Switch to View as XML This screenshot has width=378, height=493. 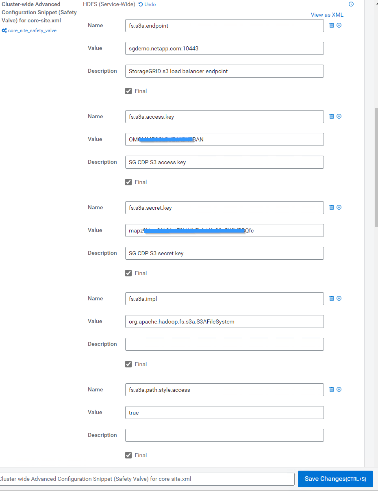pyautogui.click(x=327, y=15)
